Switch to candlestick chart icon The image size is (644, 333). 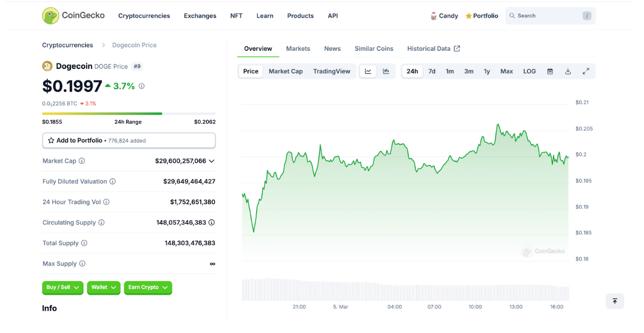pyautogui.click(x=386, y=71)
